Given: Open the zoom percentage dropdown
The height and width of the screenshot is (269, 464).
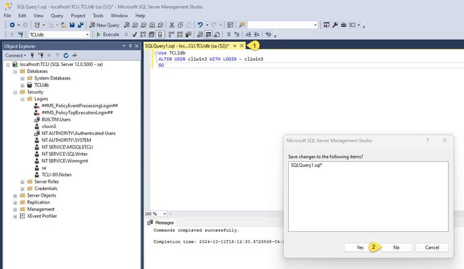Looking at the screenshot, I should coord(165,214).
